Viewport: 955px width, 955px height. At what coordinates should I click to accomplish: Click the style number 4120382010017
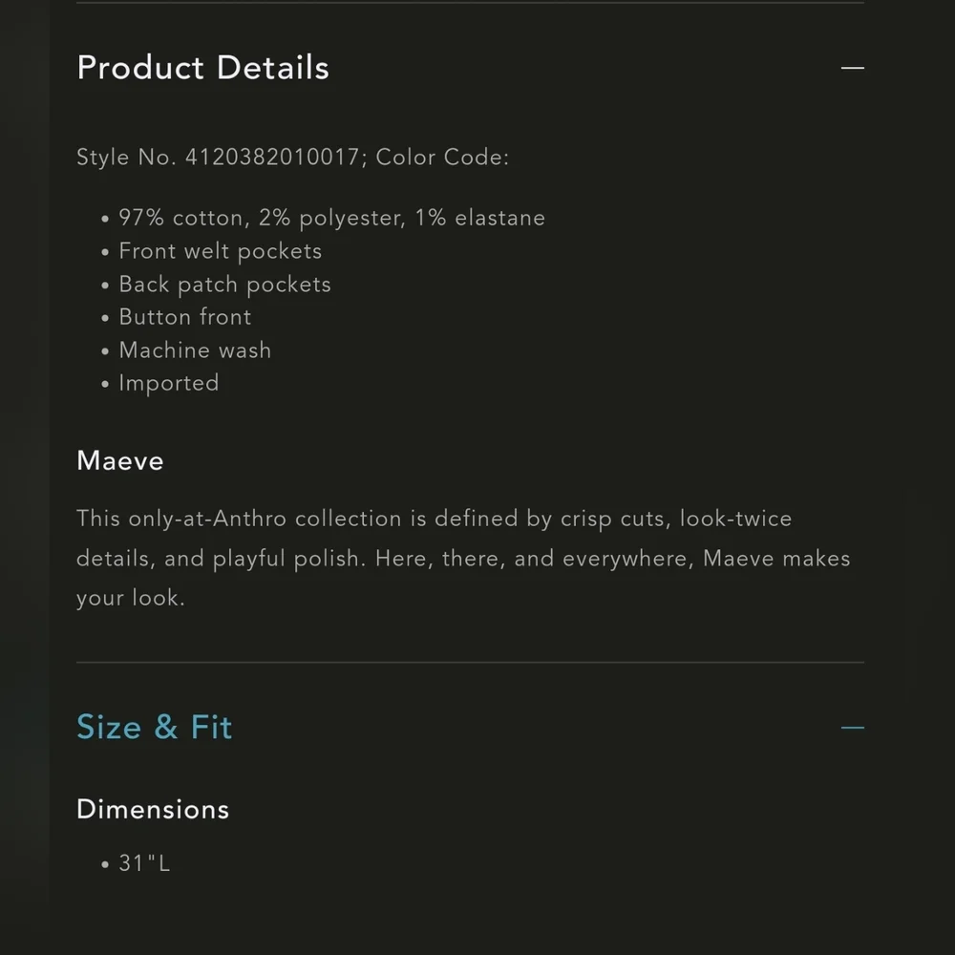tap(271, 158)
